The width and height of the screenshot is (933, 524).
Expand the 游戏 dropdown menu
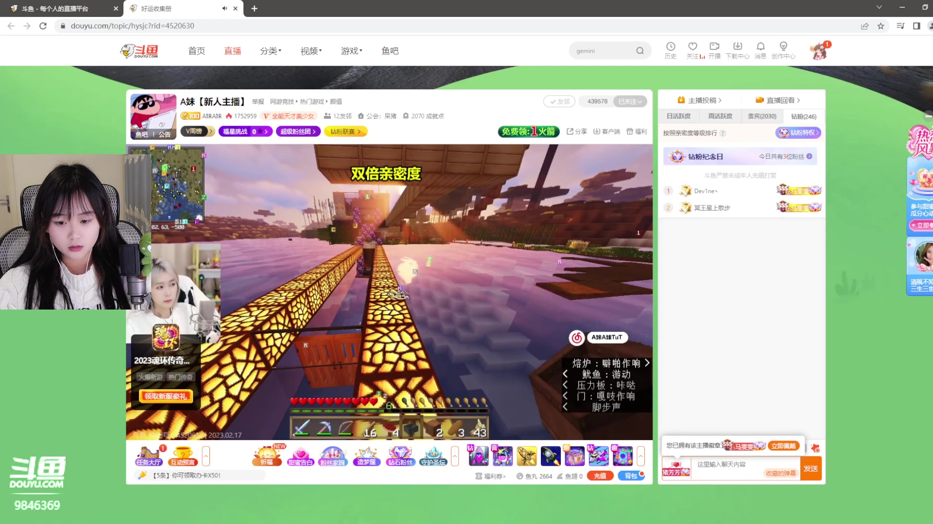(x=352, y=50)
